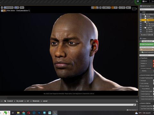This screenshot has height=115, width=154.
Task: Hide Plane3 actor via eye icon
Action: pyautogui.click(x=141, y=29)
